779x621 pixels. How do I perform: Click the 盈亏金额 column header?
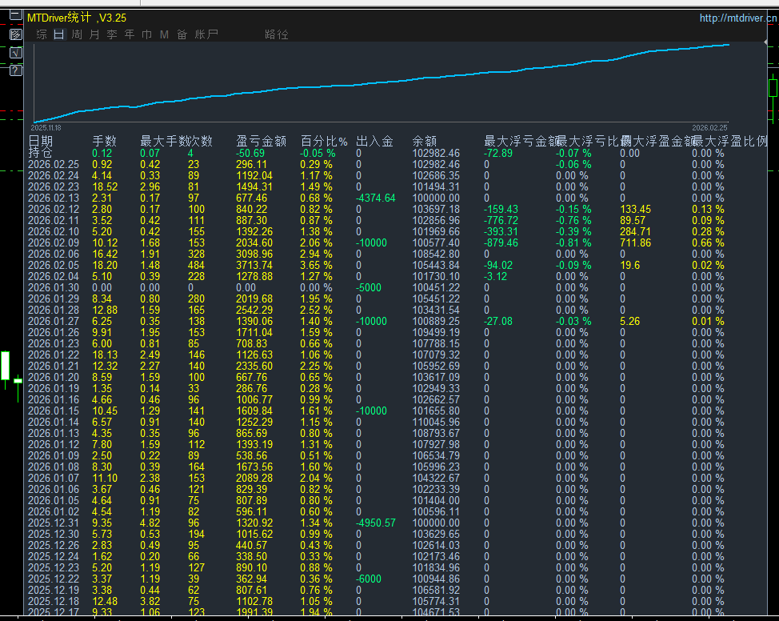pos(262,142)
